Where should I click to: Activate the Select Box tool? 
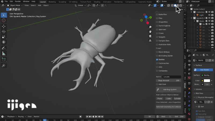[4, 15]
